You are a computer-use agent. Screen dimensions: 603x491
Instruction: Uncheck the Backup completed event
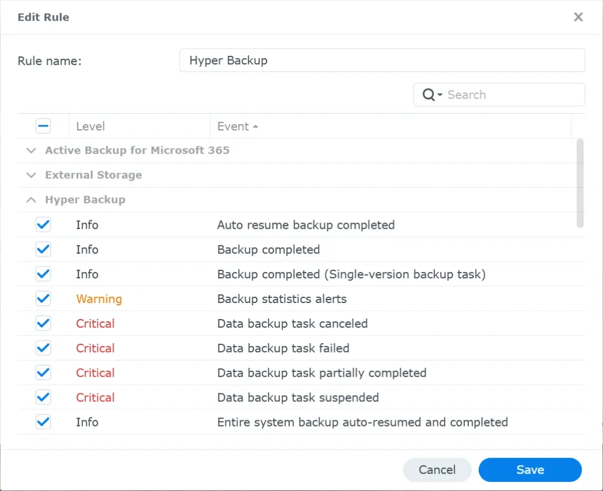tap(43, 250)
